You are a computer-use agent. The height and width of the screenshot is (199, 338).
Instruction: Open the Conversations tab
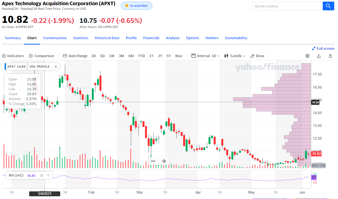pyautogui.click(x=55, y=38)
